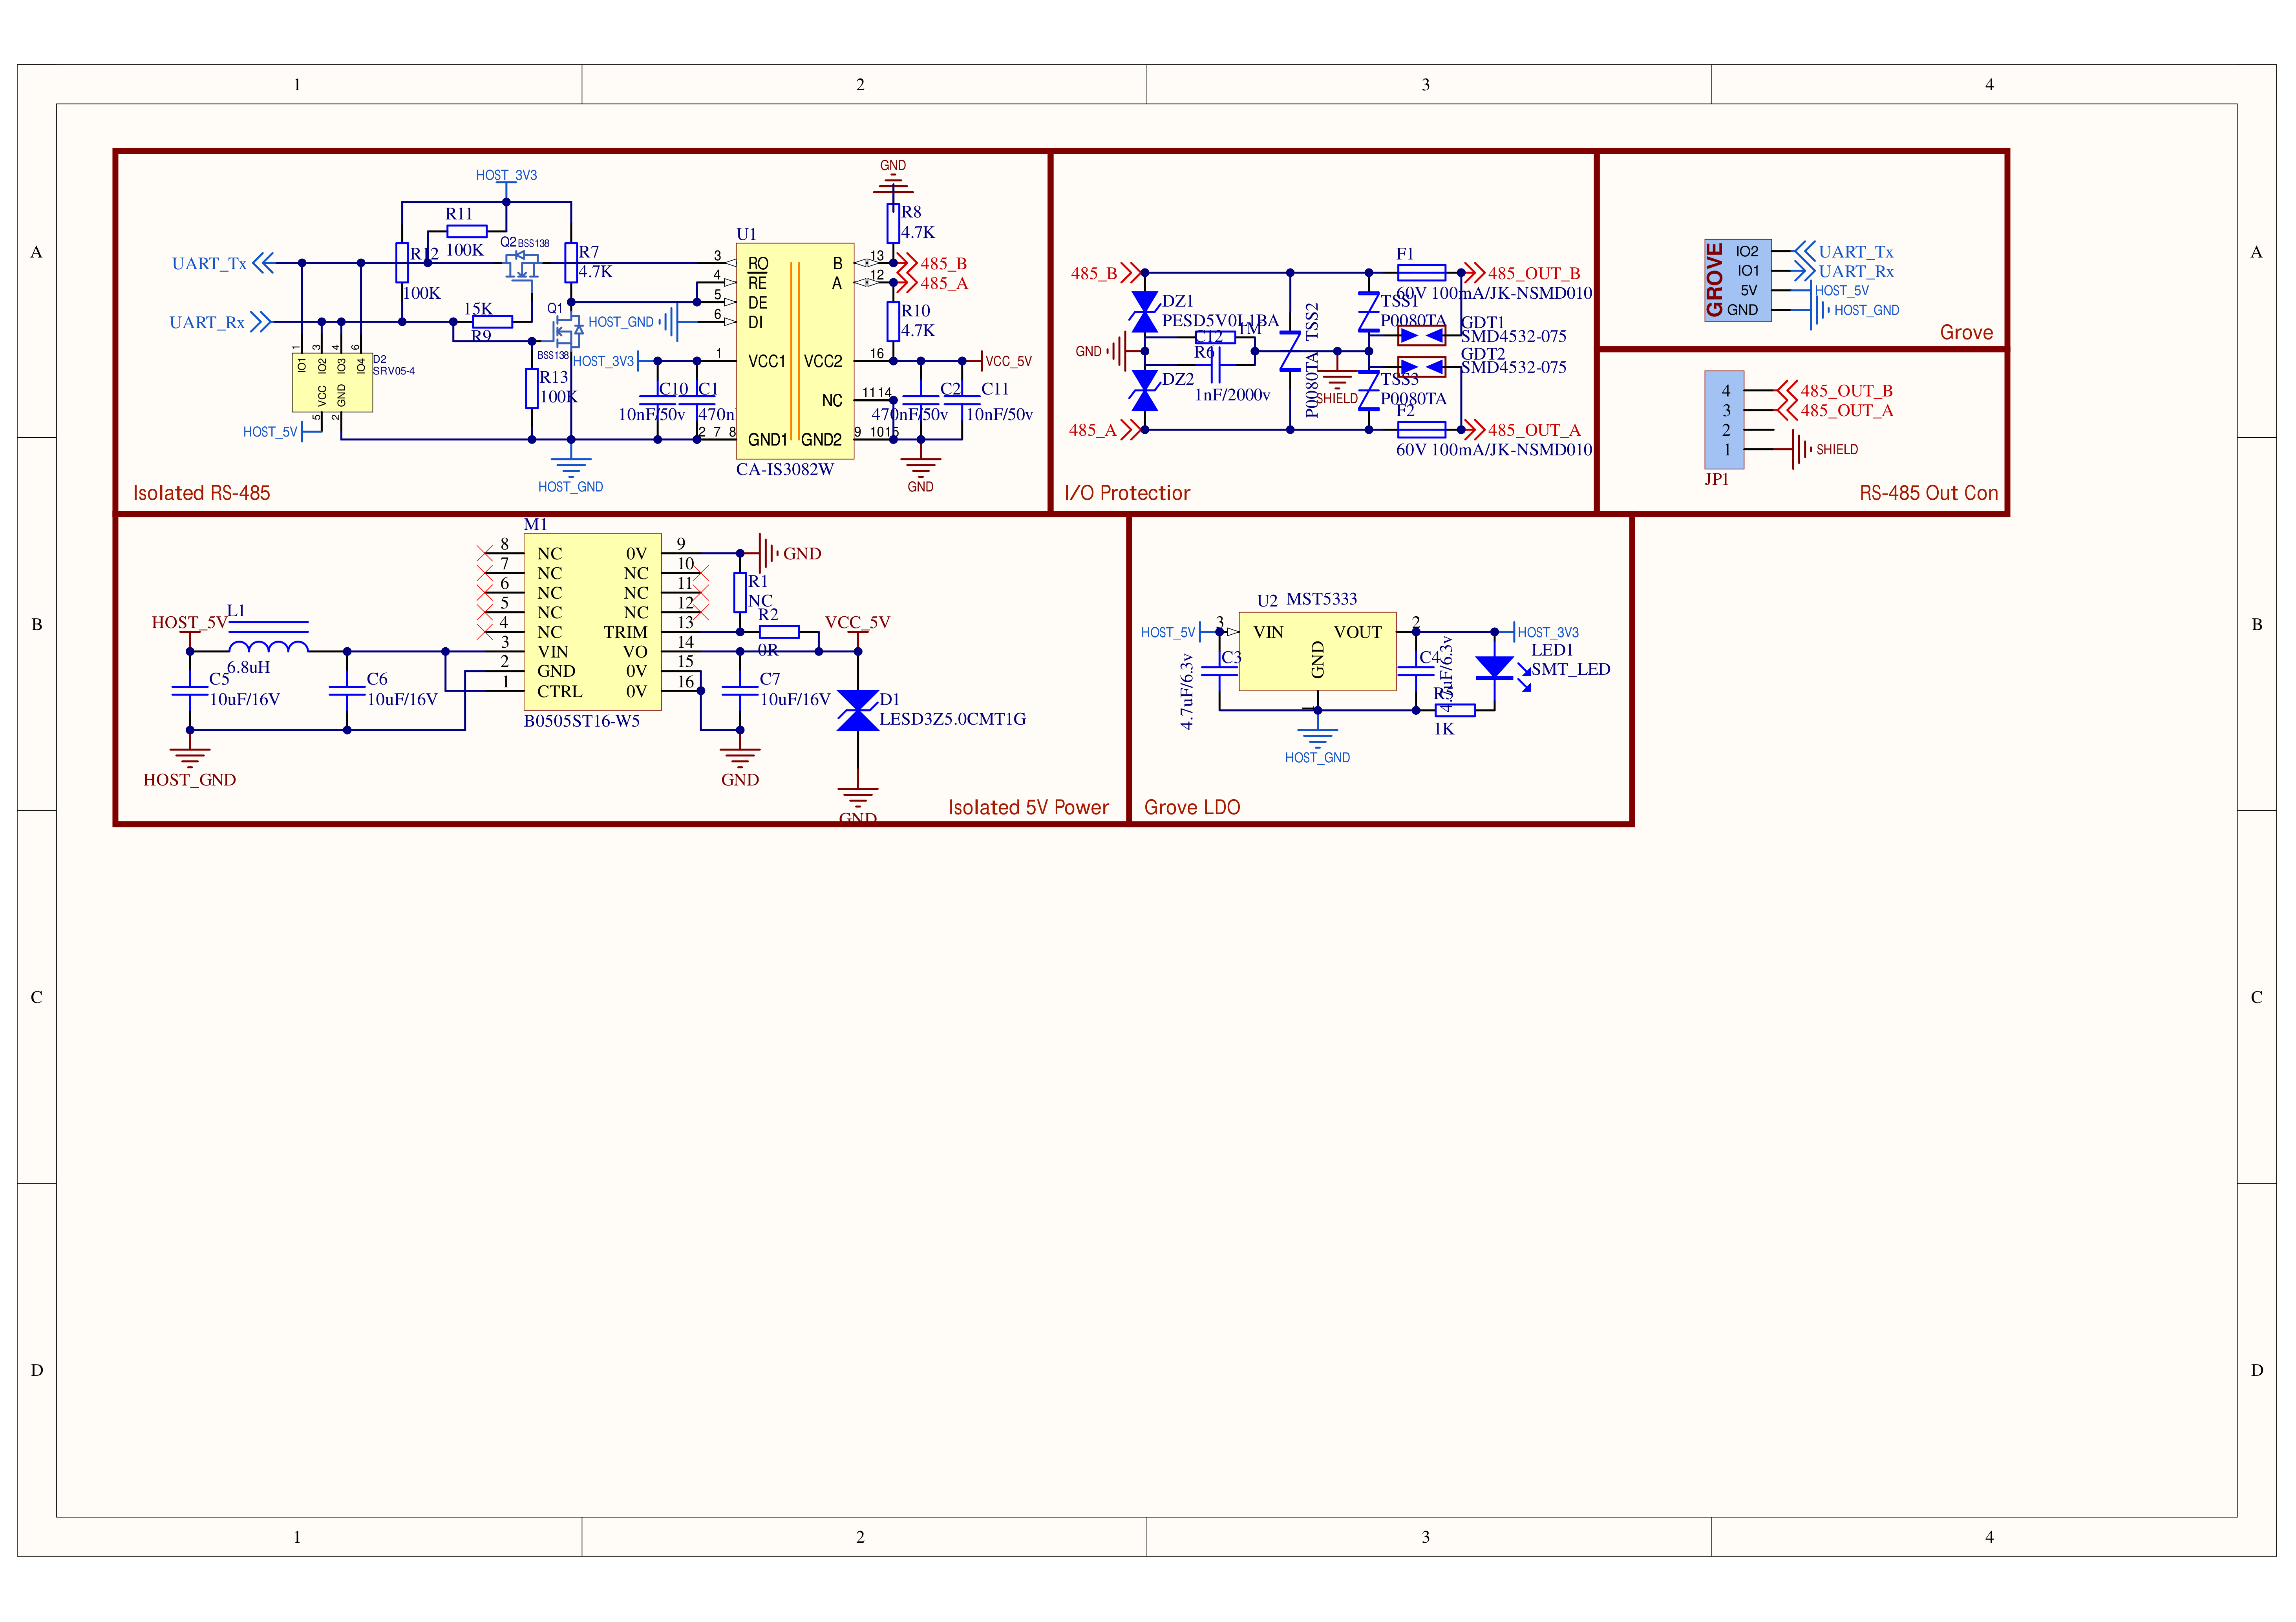
Task: Select capacitor C3 in Grove LDO
Action: 1219,670
